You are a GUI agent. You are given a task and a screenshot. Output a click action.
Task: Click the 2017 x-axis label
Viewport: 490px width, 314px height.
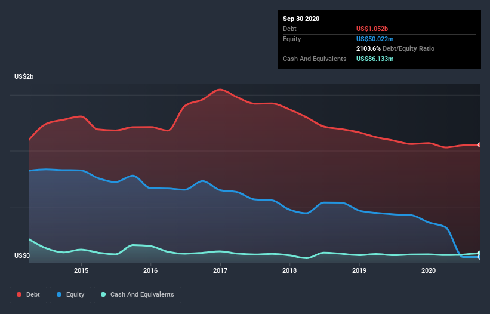[x=220, y=270]
